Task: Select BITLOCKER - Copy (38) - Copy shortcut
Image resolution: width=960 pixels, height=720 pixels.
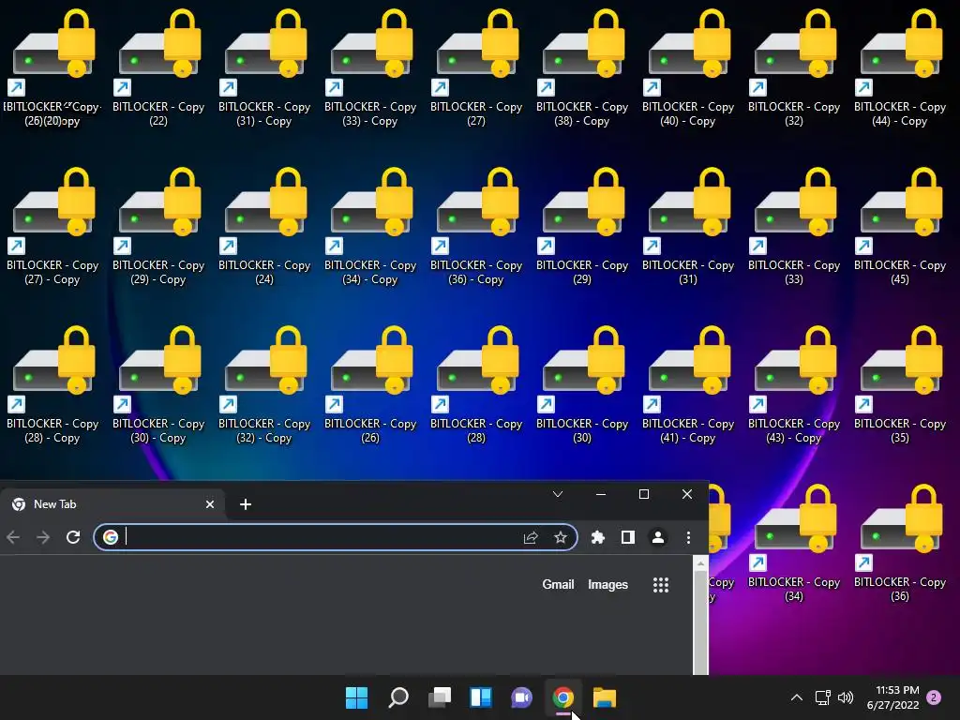Action: (582, 67)
